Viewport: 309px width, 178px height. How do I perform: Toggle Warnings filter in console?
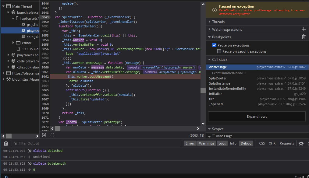click(x=207, y=143)
